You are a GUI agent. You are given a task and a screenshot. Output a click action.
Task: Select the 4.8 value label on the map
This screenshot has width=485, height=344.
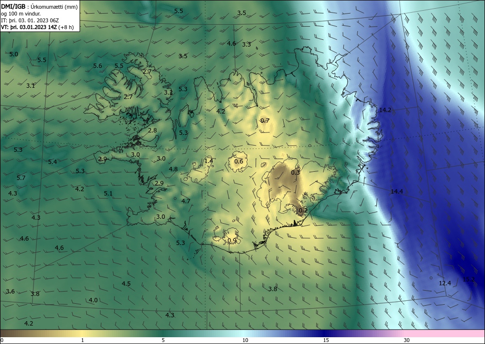(173, 169)
